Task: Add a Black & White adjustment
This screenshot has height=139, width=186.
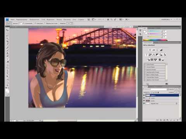Action: (157, 55)
